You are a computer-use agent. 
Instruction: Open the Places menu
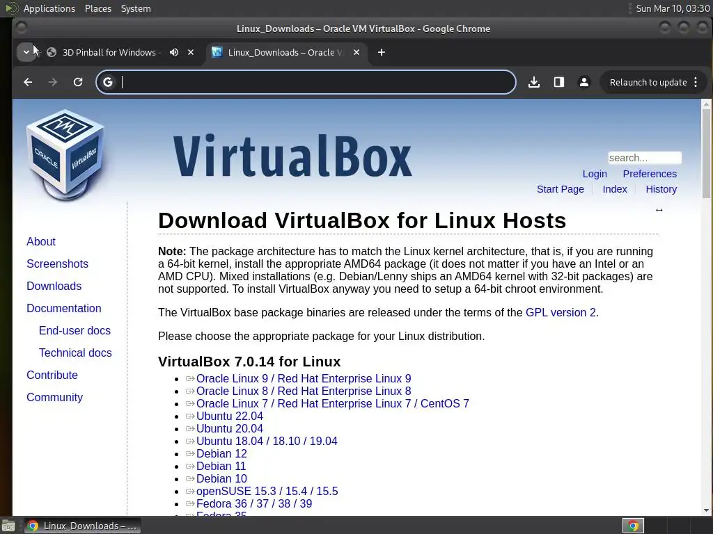98,8
